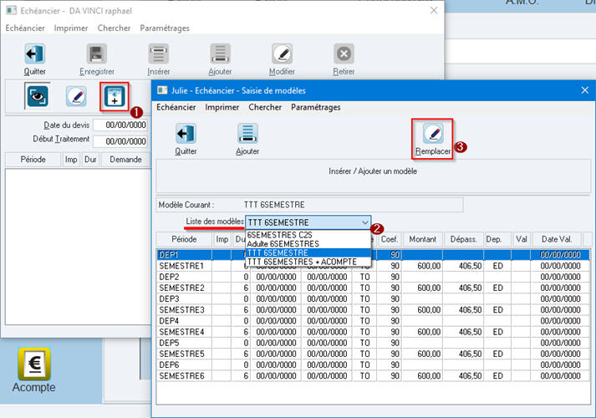This screenshot has width=596, height=418.
Task: Click Ajouter icon in Saisie de modèles window
Action: pos(247,134)
